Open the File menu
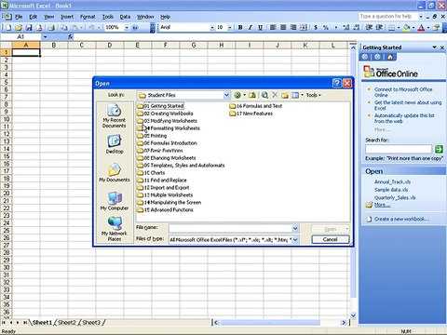 coord(19,17)
